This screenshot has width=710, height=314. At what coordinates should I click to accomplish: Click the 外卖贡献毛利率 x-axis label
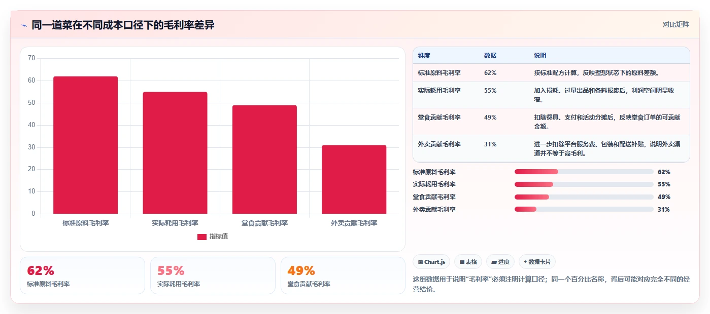click(354, 223)
